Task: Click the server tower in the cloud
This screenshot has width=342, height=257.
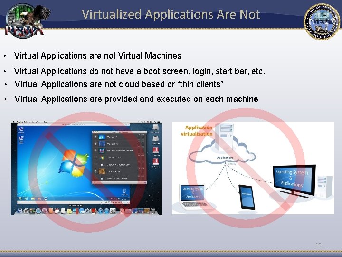Action: click(225, 138)
